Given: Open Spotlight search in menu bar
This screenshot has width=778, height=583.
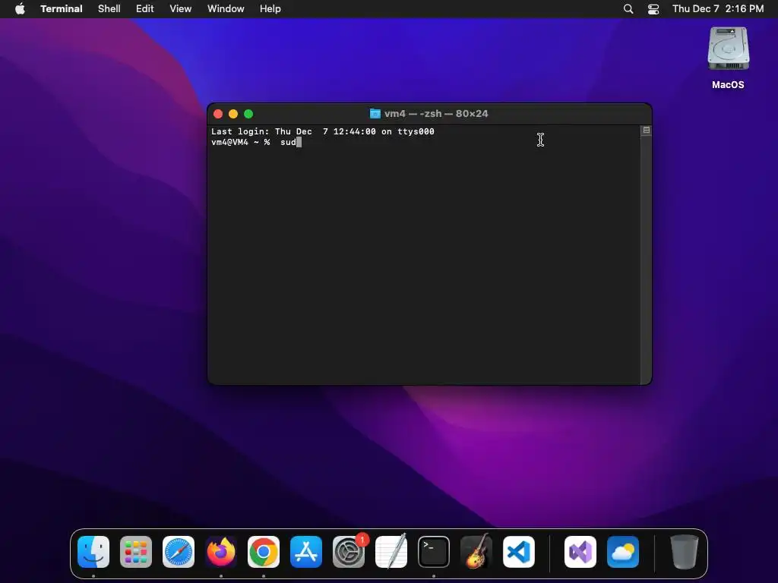Looking at the screenshot, I should 628,9.
